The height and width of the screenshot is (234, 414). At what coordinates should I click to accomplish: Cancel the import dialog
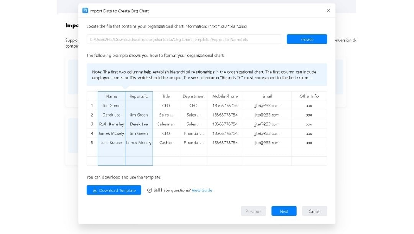(x=314, y=211)
